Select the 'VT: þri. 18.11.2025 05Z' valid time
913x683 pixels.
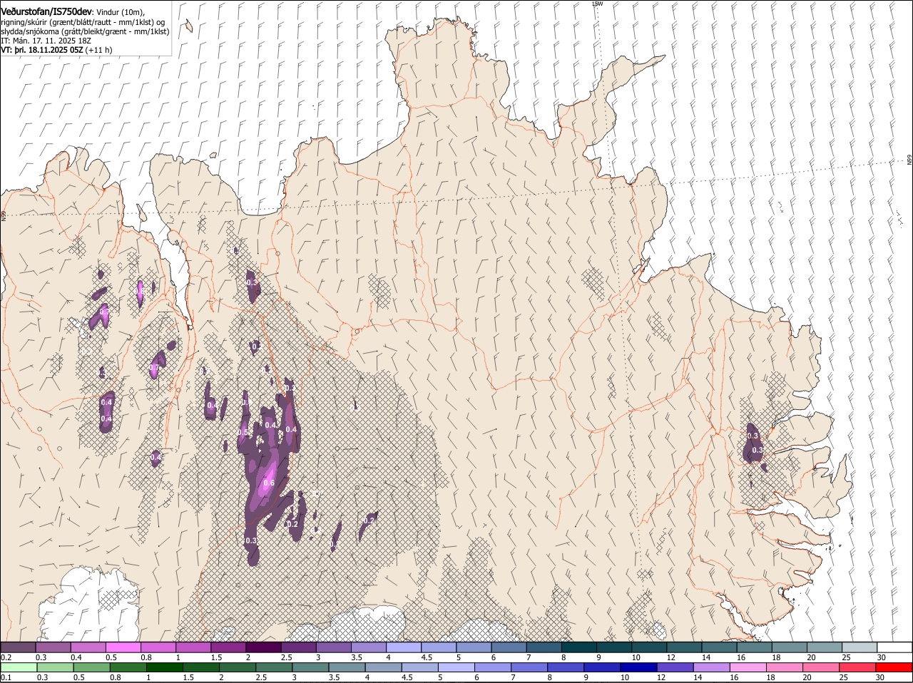coord(41,51)
